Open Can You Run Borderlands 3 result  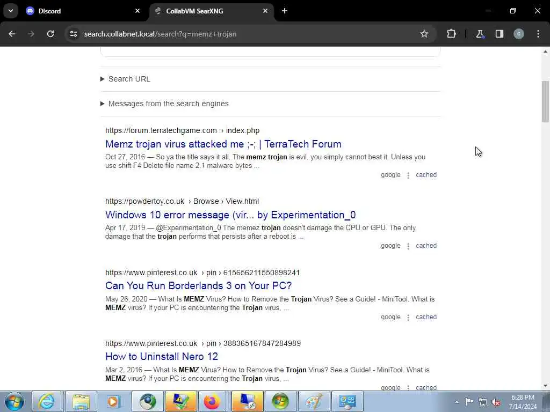199,285
